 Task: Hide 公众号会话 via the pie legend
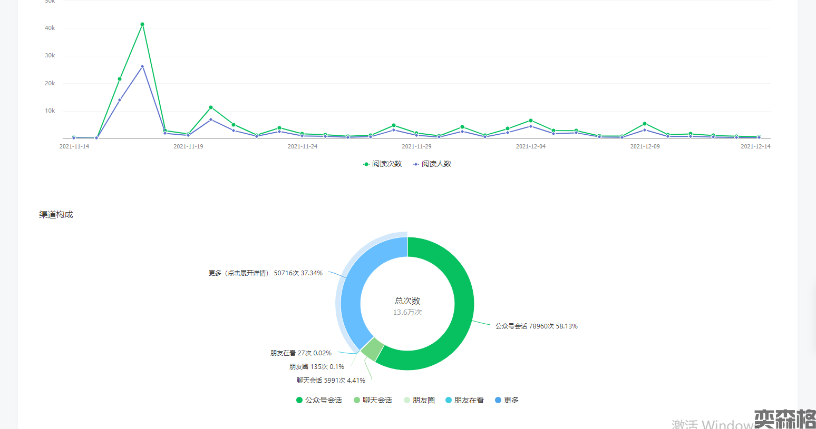click(x=319, y=400)
